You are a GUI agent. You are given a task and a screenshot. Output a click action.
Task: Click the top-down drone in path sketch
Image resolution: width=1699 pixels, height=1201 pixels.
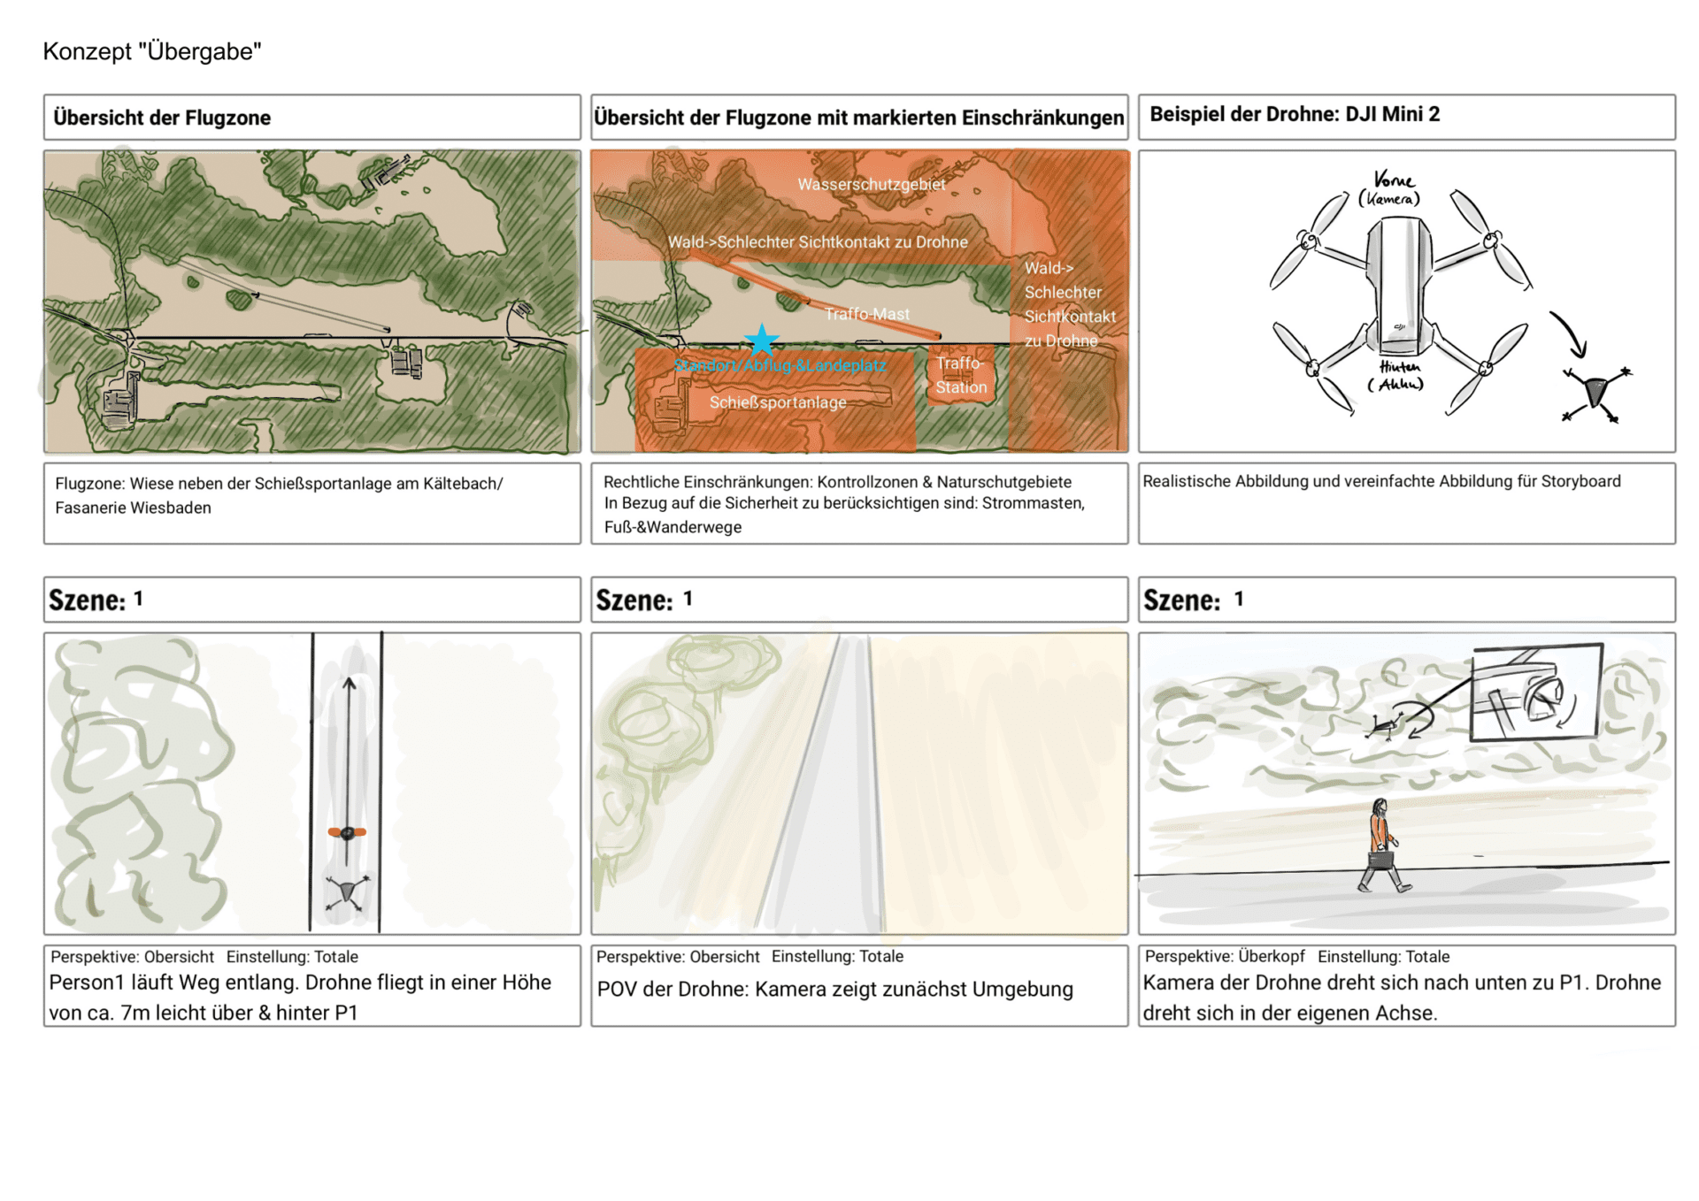[347, 891]
